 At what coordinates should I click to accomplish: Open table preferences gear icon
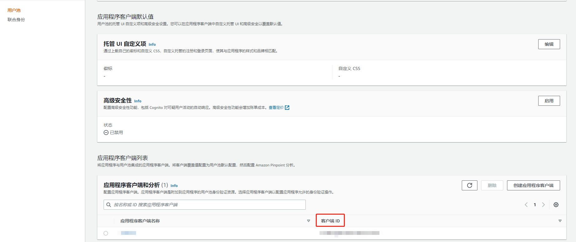556,205
